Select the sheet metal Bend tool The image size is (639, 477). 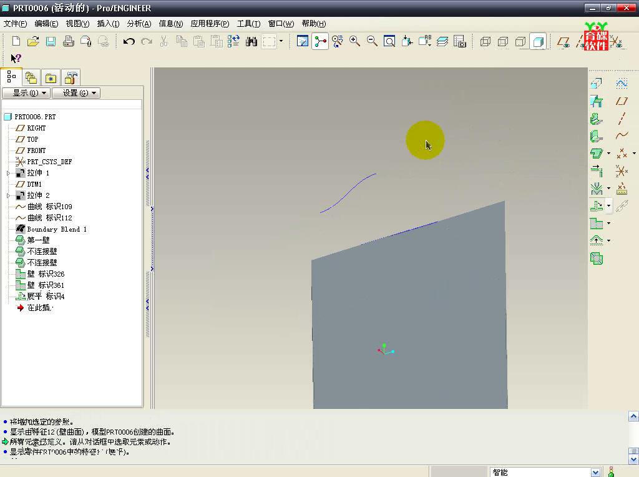(x=597, y=189)
